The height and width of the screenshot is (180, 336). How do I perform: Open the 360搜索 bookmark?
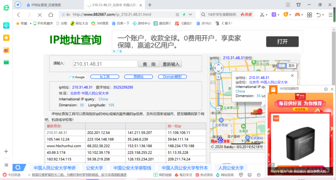100,23
